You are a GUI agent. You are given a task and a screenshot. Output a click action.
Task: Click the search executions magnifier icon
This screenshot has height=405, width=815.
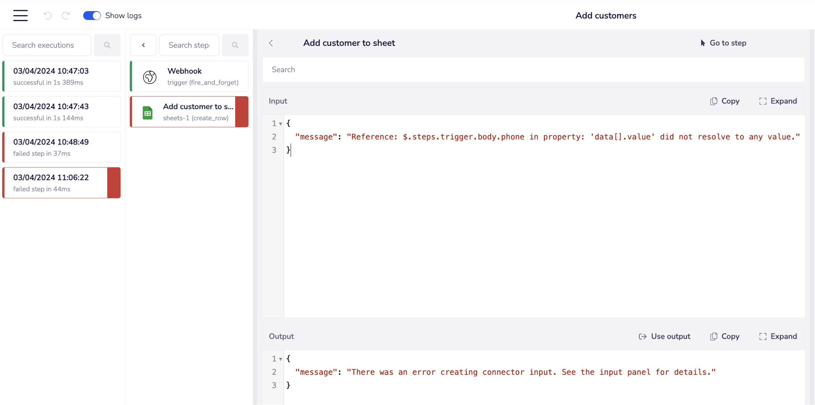pyautogui.click(x=107, y=45)
